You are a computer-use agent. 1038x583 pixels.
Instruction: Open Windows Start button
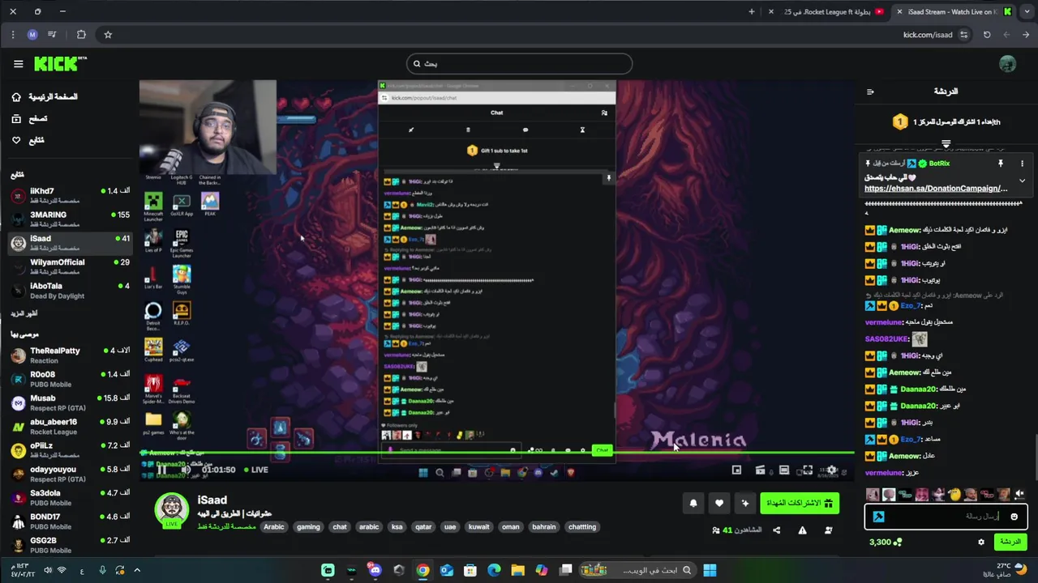point(710,570)
